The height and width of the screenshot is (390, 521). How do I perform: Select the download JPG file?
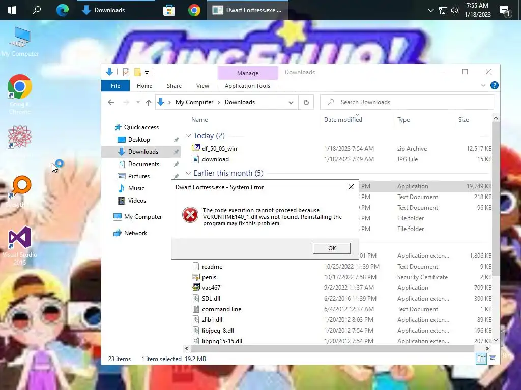tap(215, 159)
